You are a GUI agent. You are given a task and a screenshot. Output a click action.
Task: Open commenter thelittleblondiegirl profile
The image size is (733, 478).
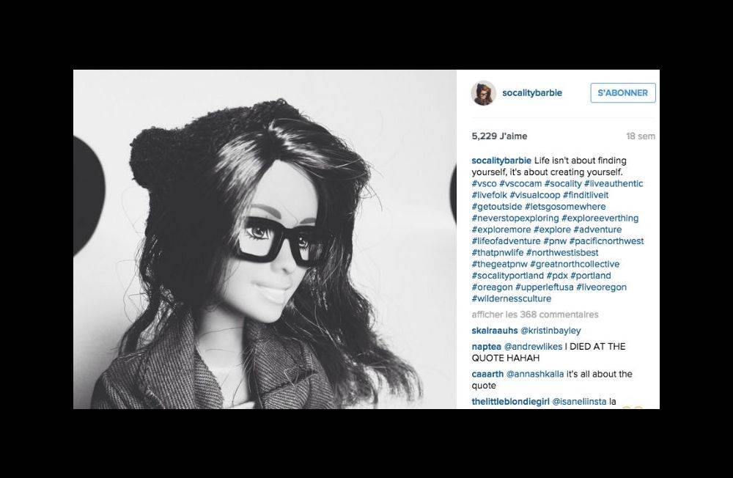tap(510, 401)
